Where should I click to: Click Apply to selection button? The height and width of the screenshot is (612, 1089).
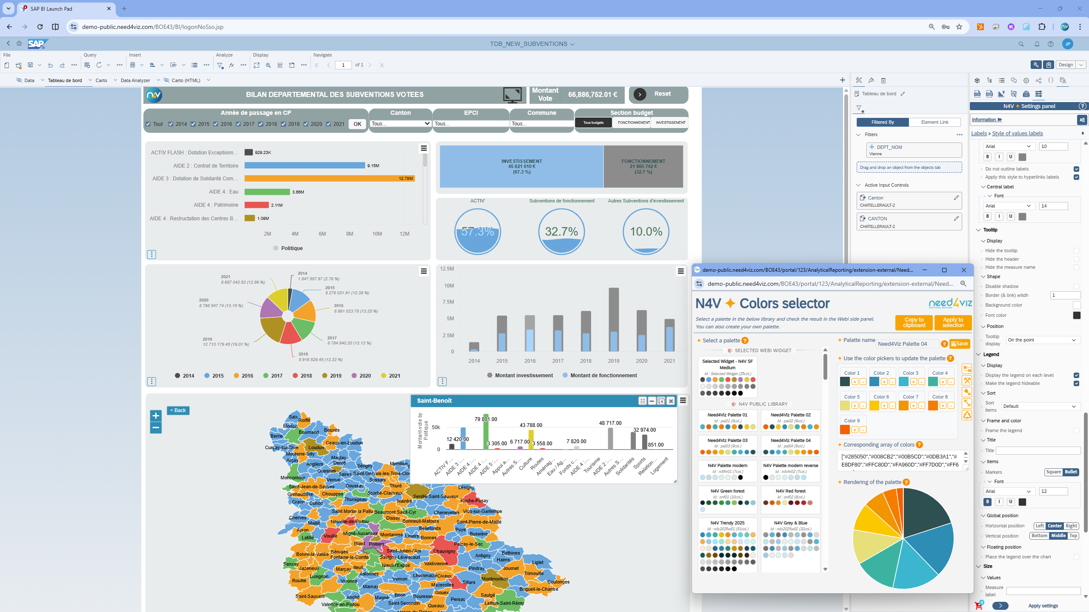pos(952,322)
